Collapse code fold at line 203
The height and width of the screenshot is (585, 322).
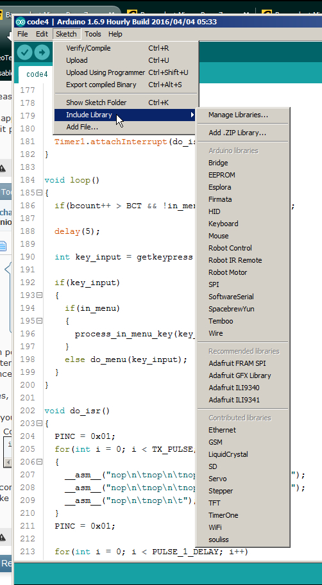click(x=39, y=424)
